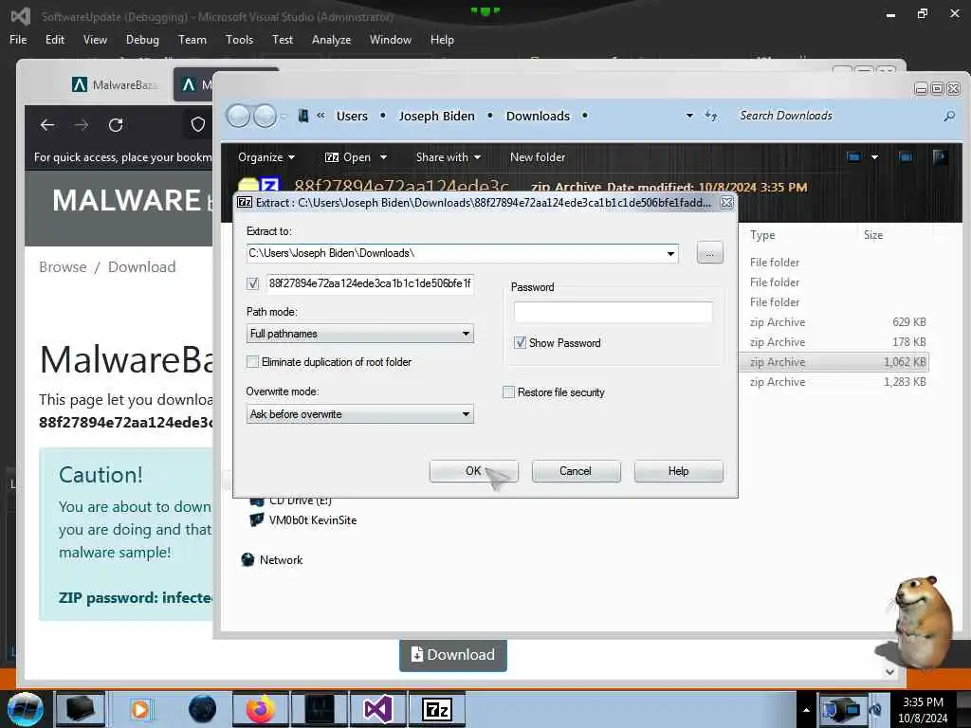971x728 pixels.
Task: Open the Edit menu in Visual Studio
Action: [54, 40]
